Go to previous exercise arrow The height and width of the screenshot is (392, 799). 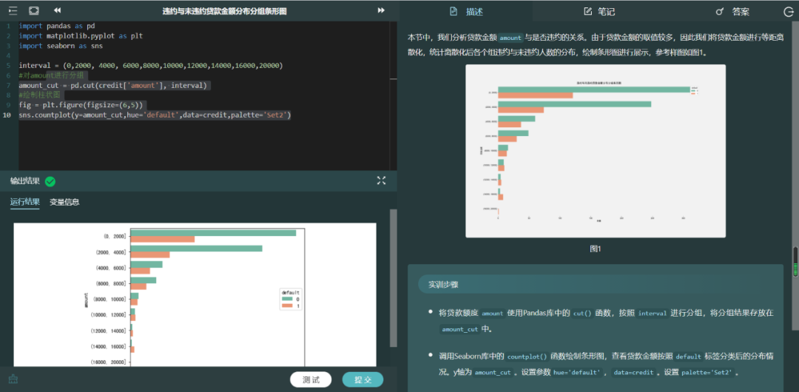(58, 10)
